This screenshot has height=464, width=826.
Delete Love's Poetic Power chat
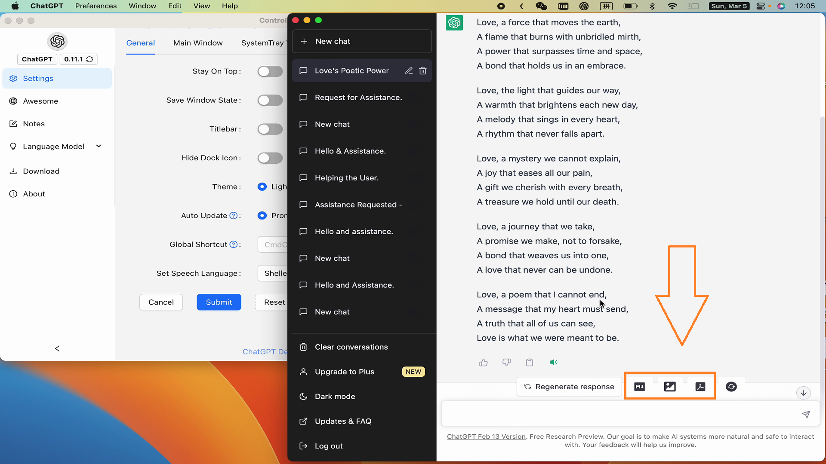click(423, 70)
